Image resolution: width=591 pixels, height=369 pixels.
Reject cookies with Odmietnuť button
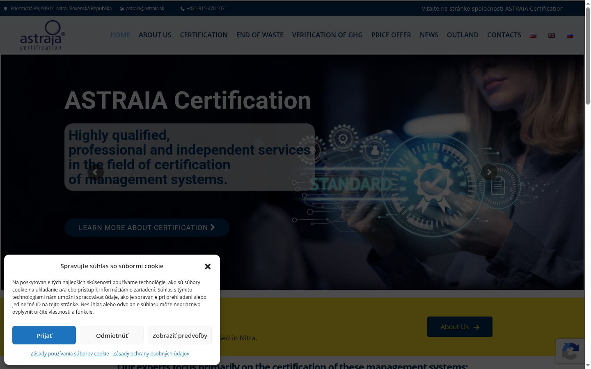point(112,335)
